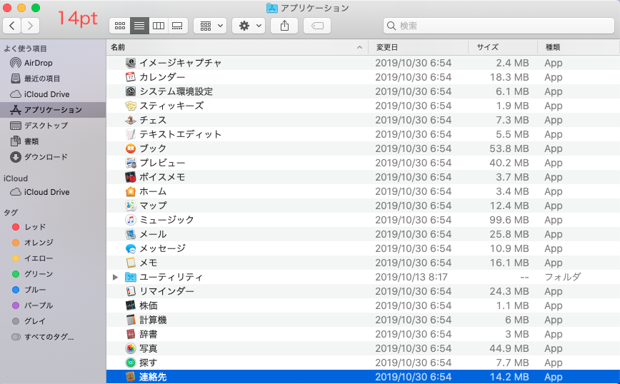Click the Edit Tags toolbar button

point(316,26)
